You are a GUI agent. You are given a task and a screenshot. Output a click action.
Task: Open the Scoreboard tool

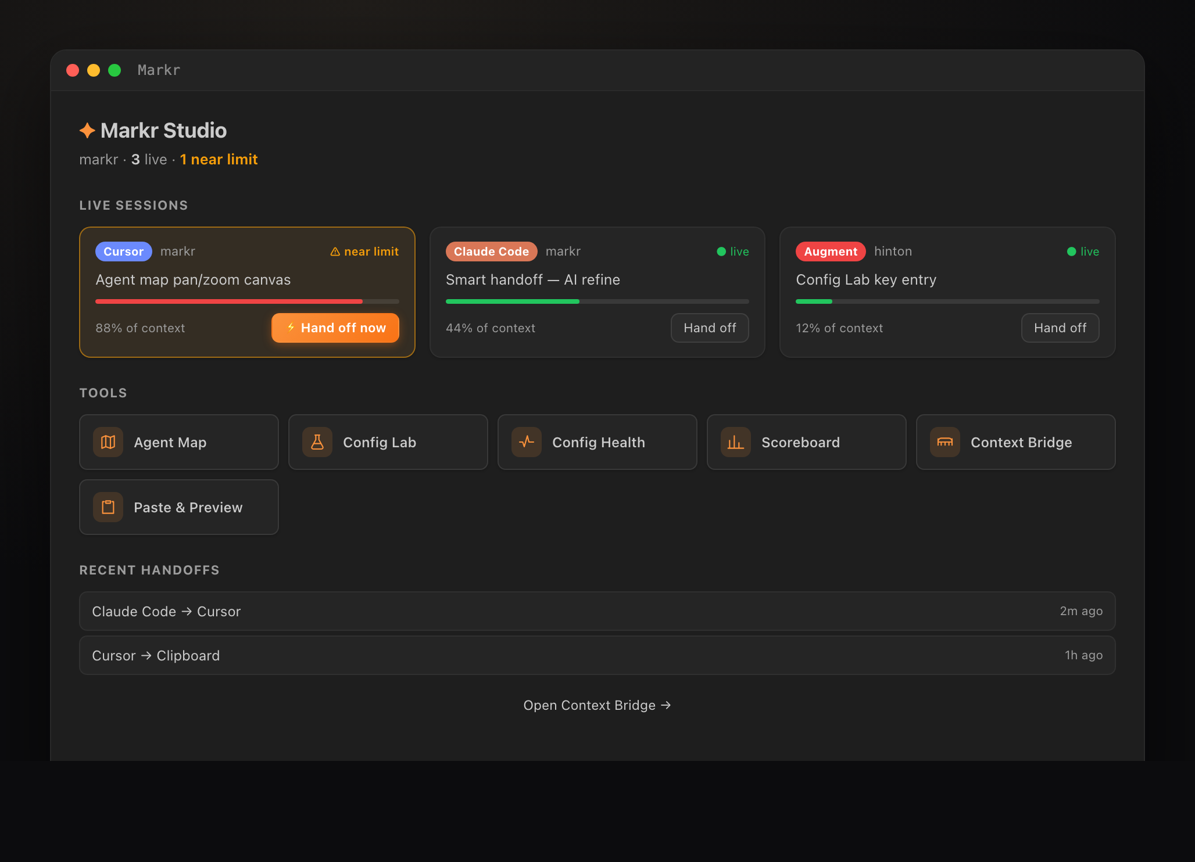(x=807, y=442)
